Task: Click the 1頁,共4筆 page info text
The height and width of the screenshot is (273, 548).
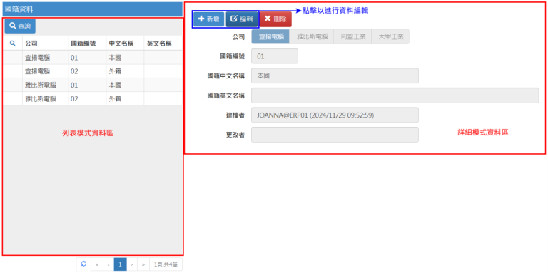Action: click(166, 264)
